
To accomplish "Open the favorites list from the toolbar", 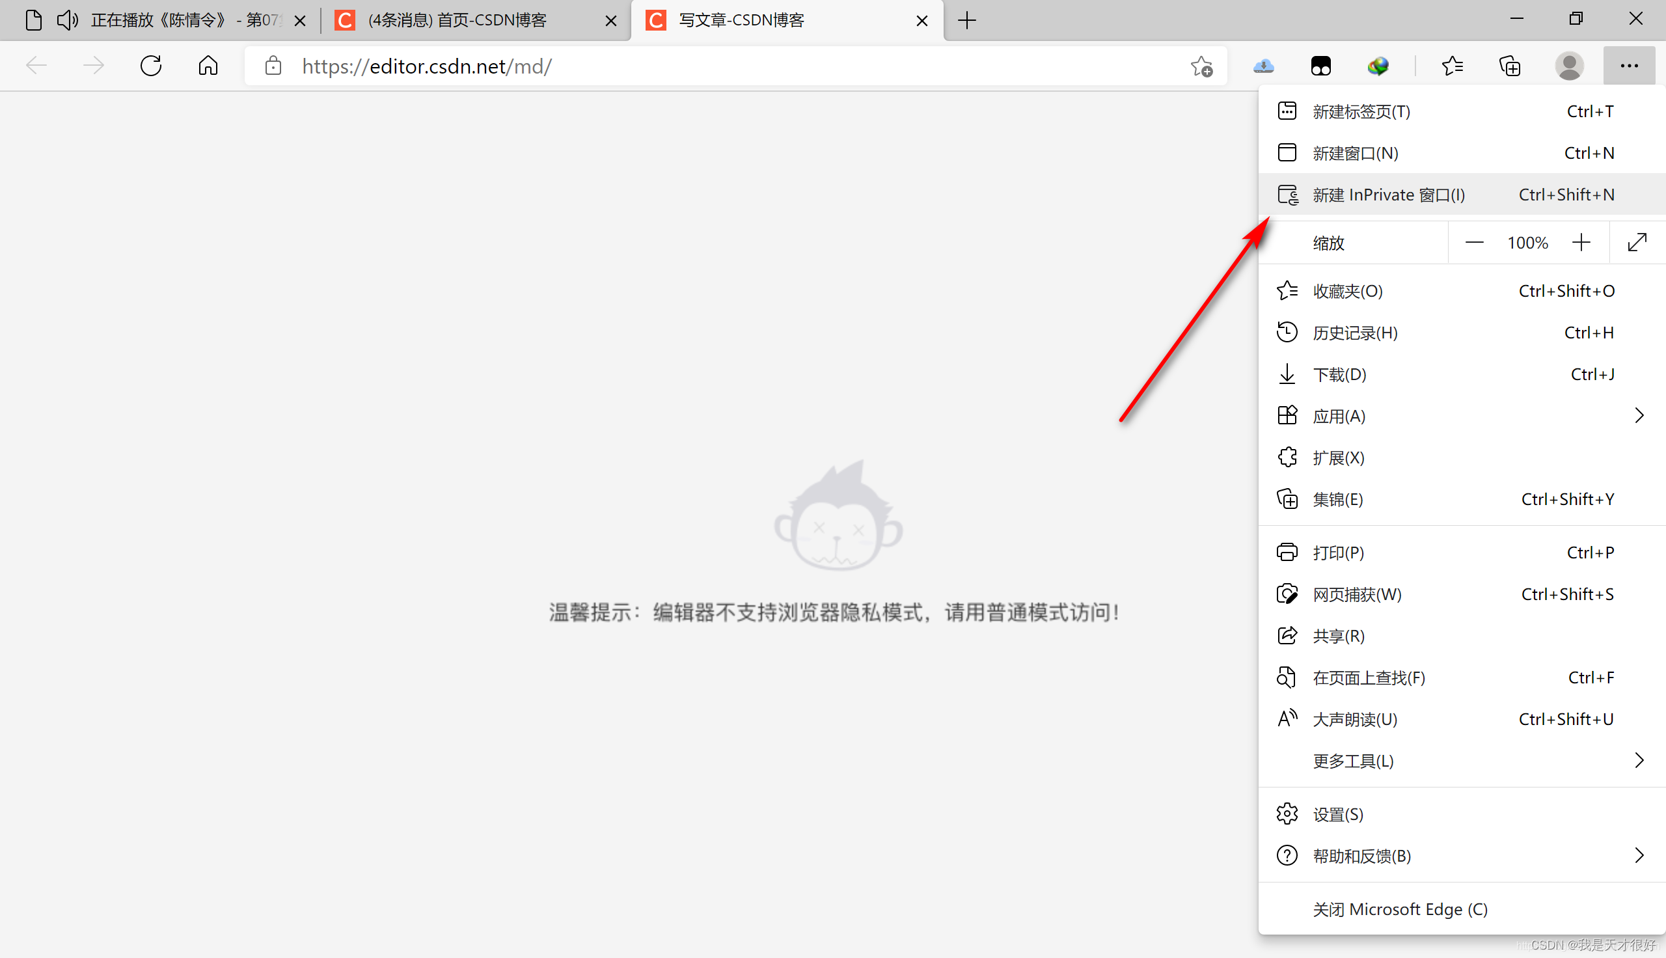I will click(x=1453, y=66).
